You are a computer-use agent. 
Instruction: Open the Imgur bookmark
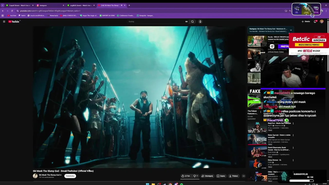88,15
